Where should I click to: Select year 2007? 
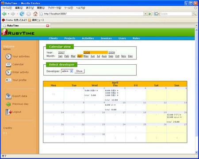click(61, 52)
